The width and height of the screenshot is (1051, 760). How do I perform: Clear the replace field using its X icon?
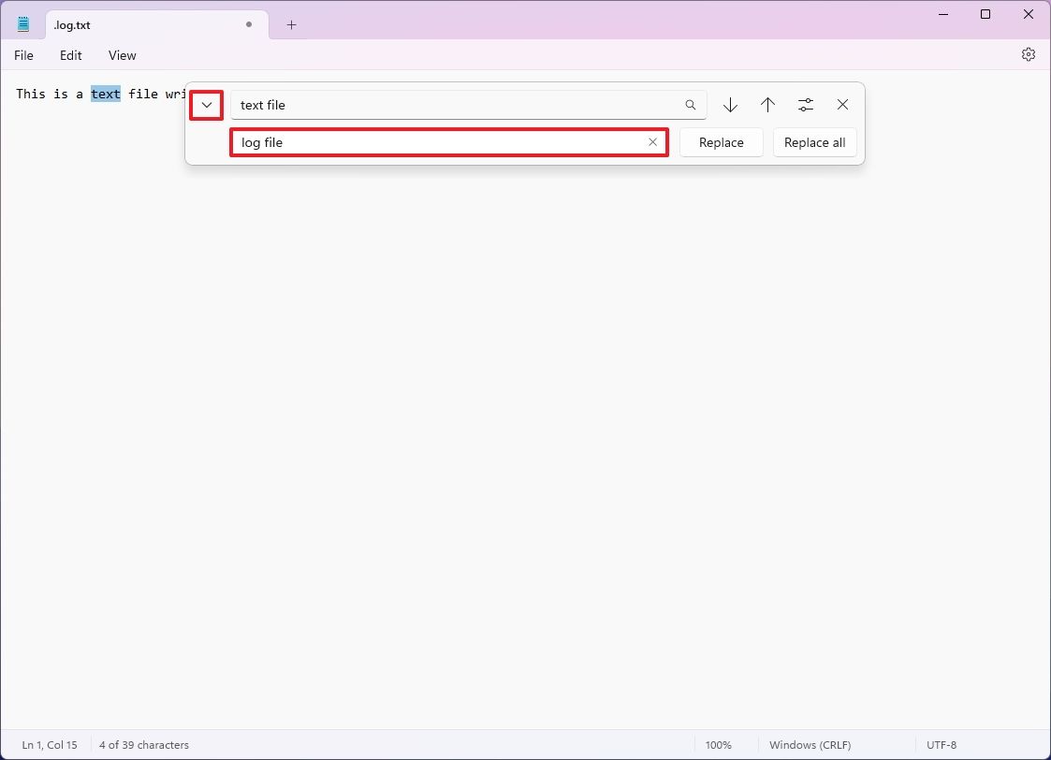tap(652, 142)
